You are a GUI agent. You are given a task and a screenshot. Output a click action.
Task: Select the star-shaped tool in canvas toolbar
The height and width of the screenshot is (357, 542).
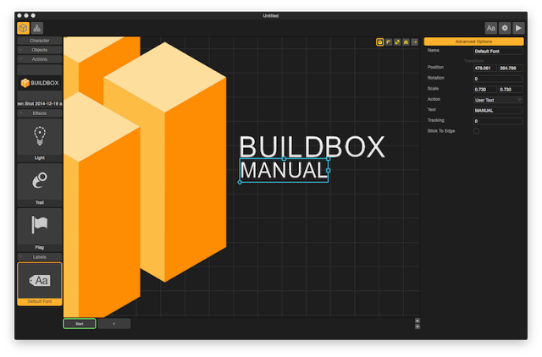[406, 42]
